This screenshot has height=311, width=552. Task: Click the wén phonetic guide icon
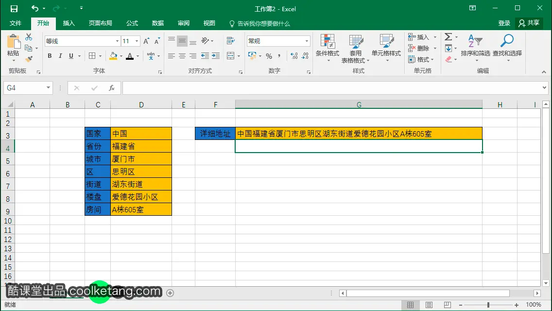pos(151,56)
